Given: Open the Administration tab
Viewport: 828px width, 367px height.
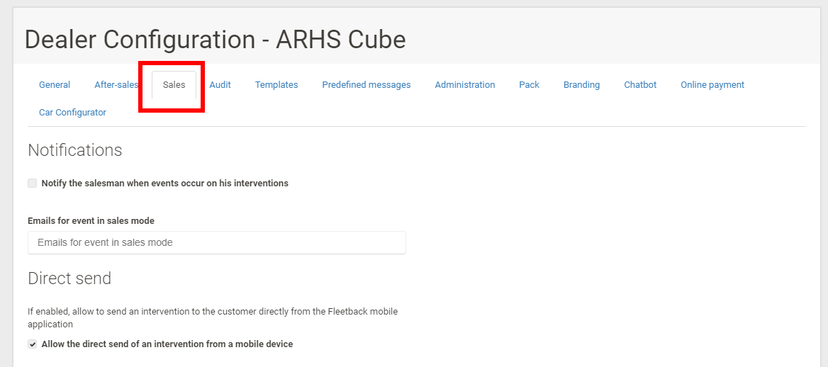Looking at the screenshot, I should point(464,85).
